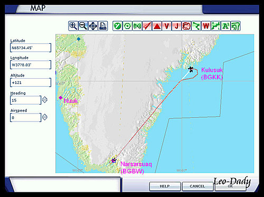This screenshot has height=197, width=264.
Task: Select the Nuuk magenta diamond marker
Action: coord(61,98)
